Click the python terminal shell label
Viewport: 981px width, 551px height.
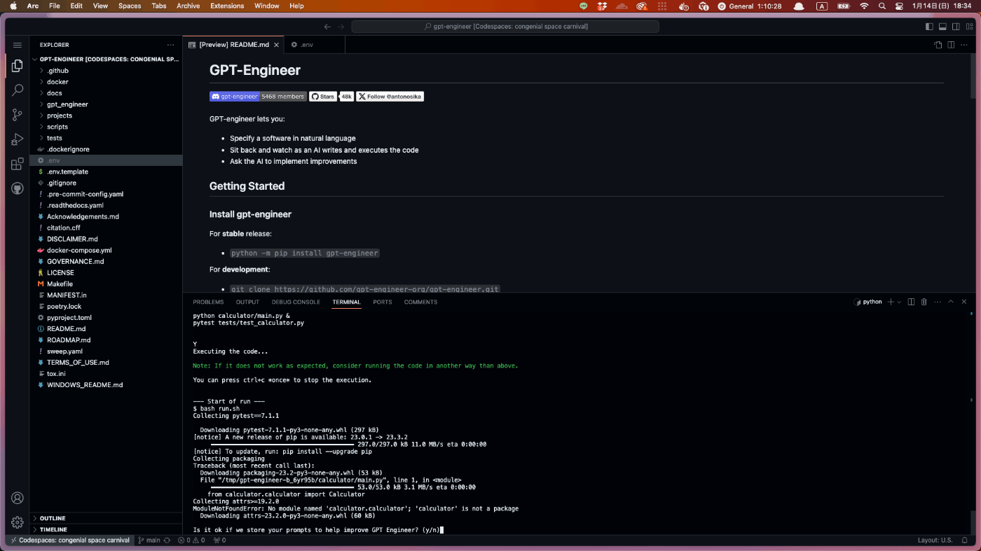tap(868, 302)
